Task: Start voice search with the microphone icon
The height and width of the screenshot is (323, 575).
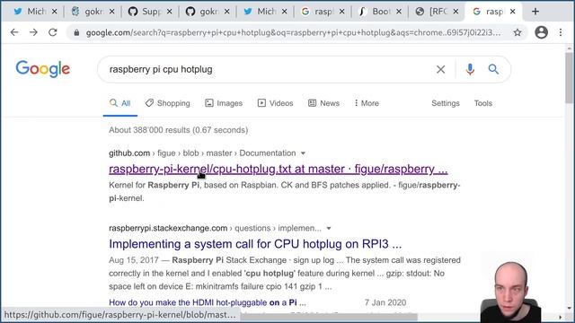Action: [x=470, y=69]
